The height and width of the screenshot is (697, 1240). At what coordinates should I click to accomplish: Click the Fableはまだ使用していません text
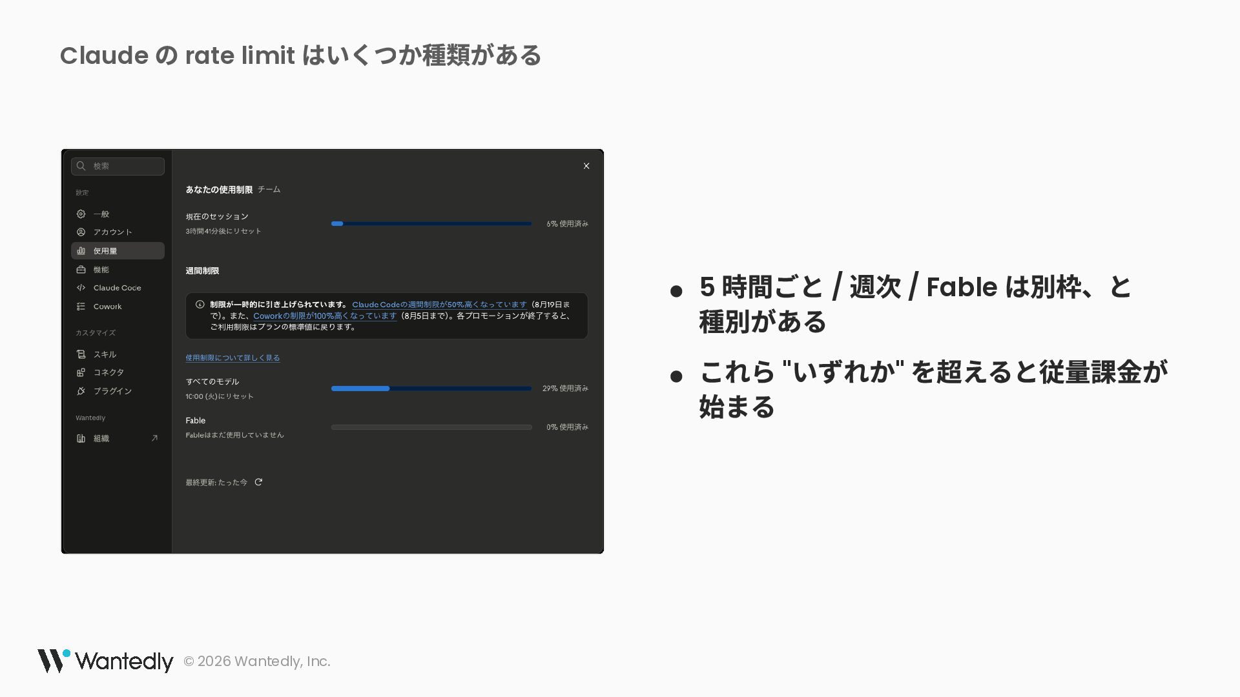[234, 435]
